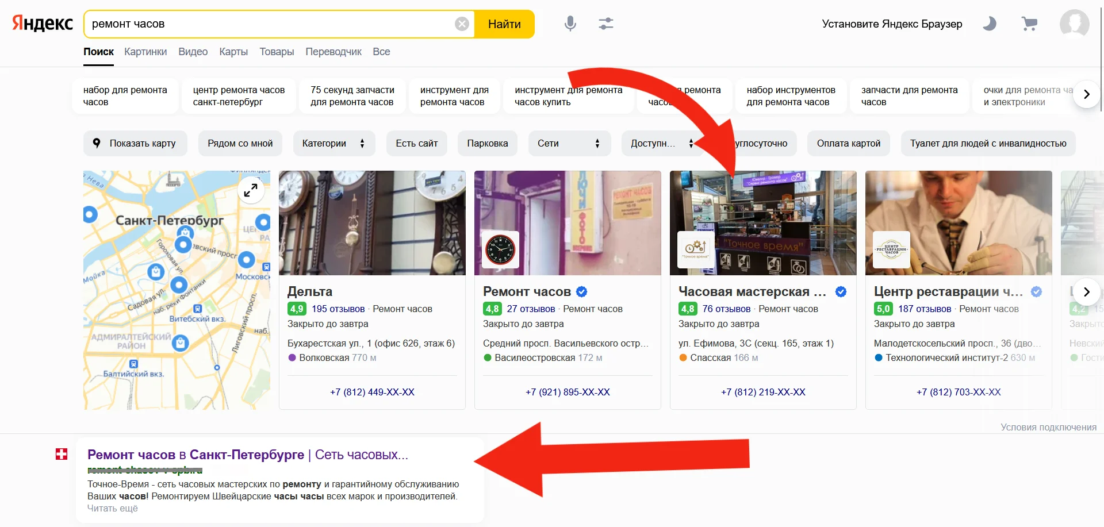Switch to the Товары tab

tap(277, 52)
